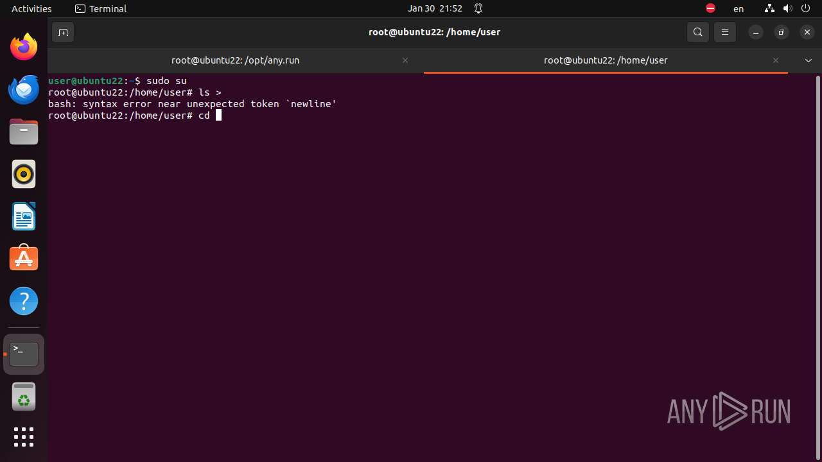
Task: Open the Terminal app menu in top bar
Action: click(x=101, y=9)
